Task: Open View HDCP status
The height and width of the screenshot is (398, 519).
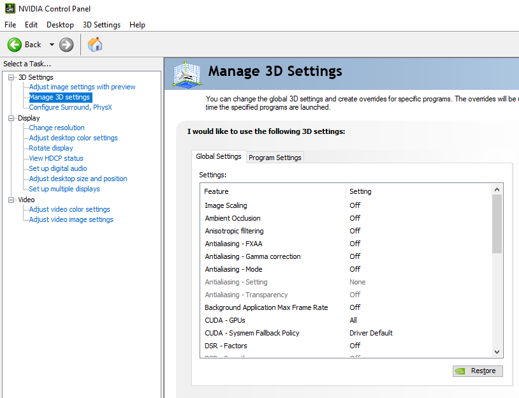Action: pyautogui.click(x=56, y=158)
